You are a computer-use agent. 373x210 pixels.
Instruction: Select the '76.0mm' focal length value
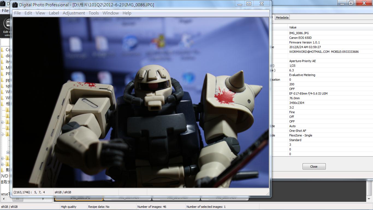point(294,98)
